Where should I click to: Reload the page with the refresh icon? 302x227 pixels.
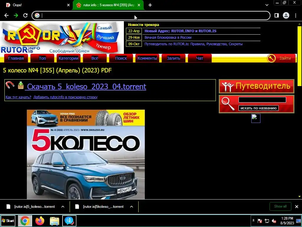(25, 15)
